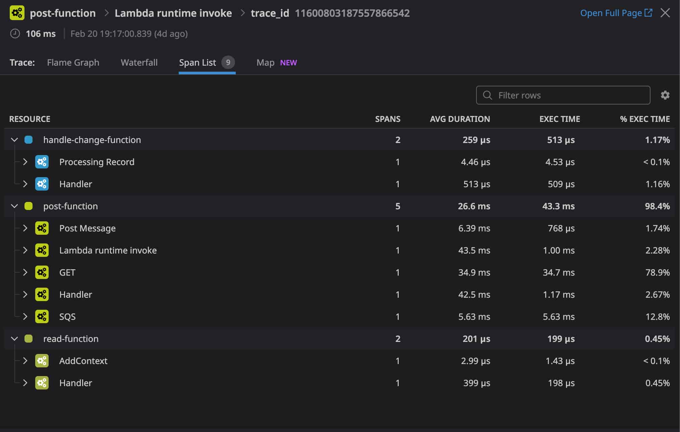Image resolution: width=680 pixels, height=432 pixels.
Task: Open the Waterfall tab
Action: (x=139, y=62)
